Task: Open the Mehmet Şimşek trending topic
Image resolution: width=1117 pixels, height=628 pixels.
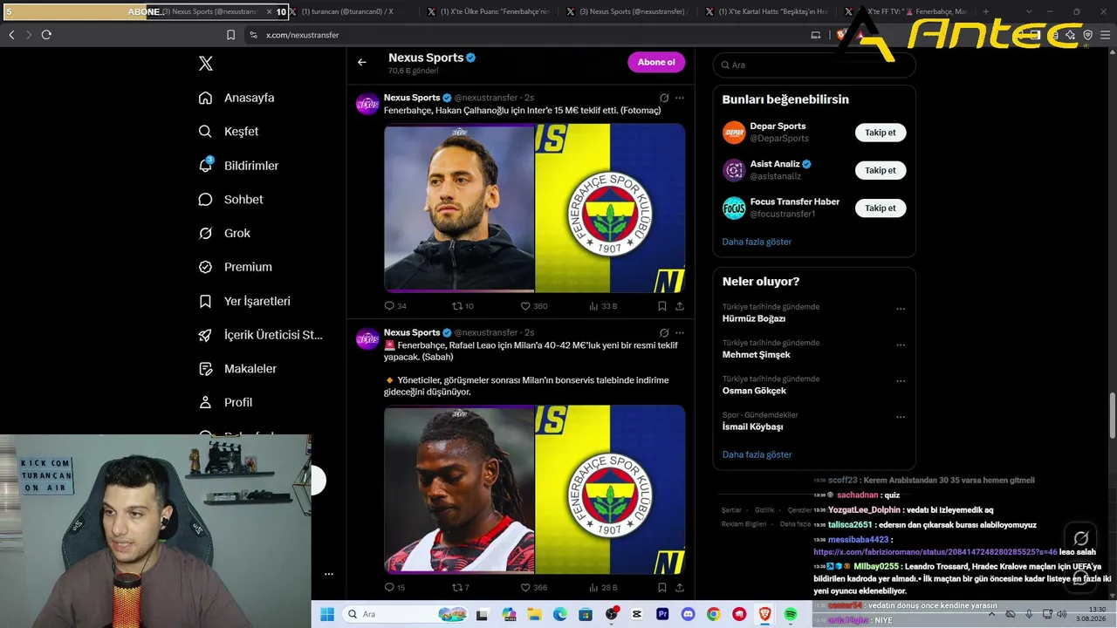Action: (757, 355)
